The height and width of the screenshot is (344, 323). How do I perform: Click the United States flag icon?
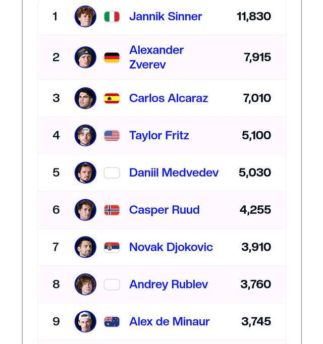pyautogui.click(x=112, y=136)
